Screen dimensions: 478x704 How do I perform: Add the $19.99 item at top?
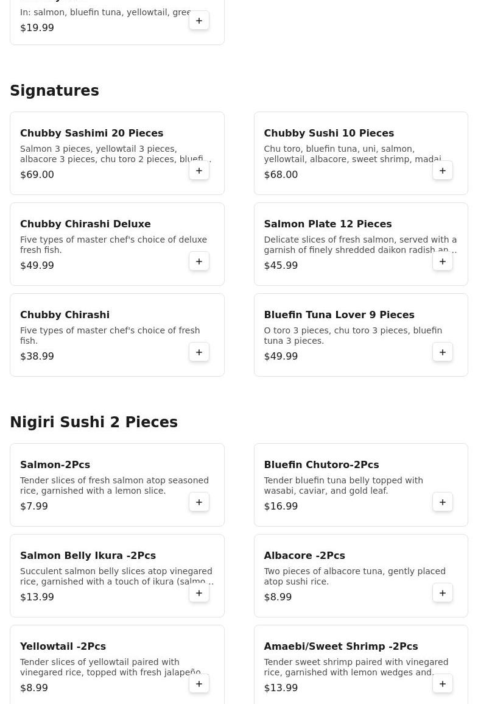coord(199,21)
